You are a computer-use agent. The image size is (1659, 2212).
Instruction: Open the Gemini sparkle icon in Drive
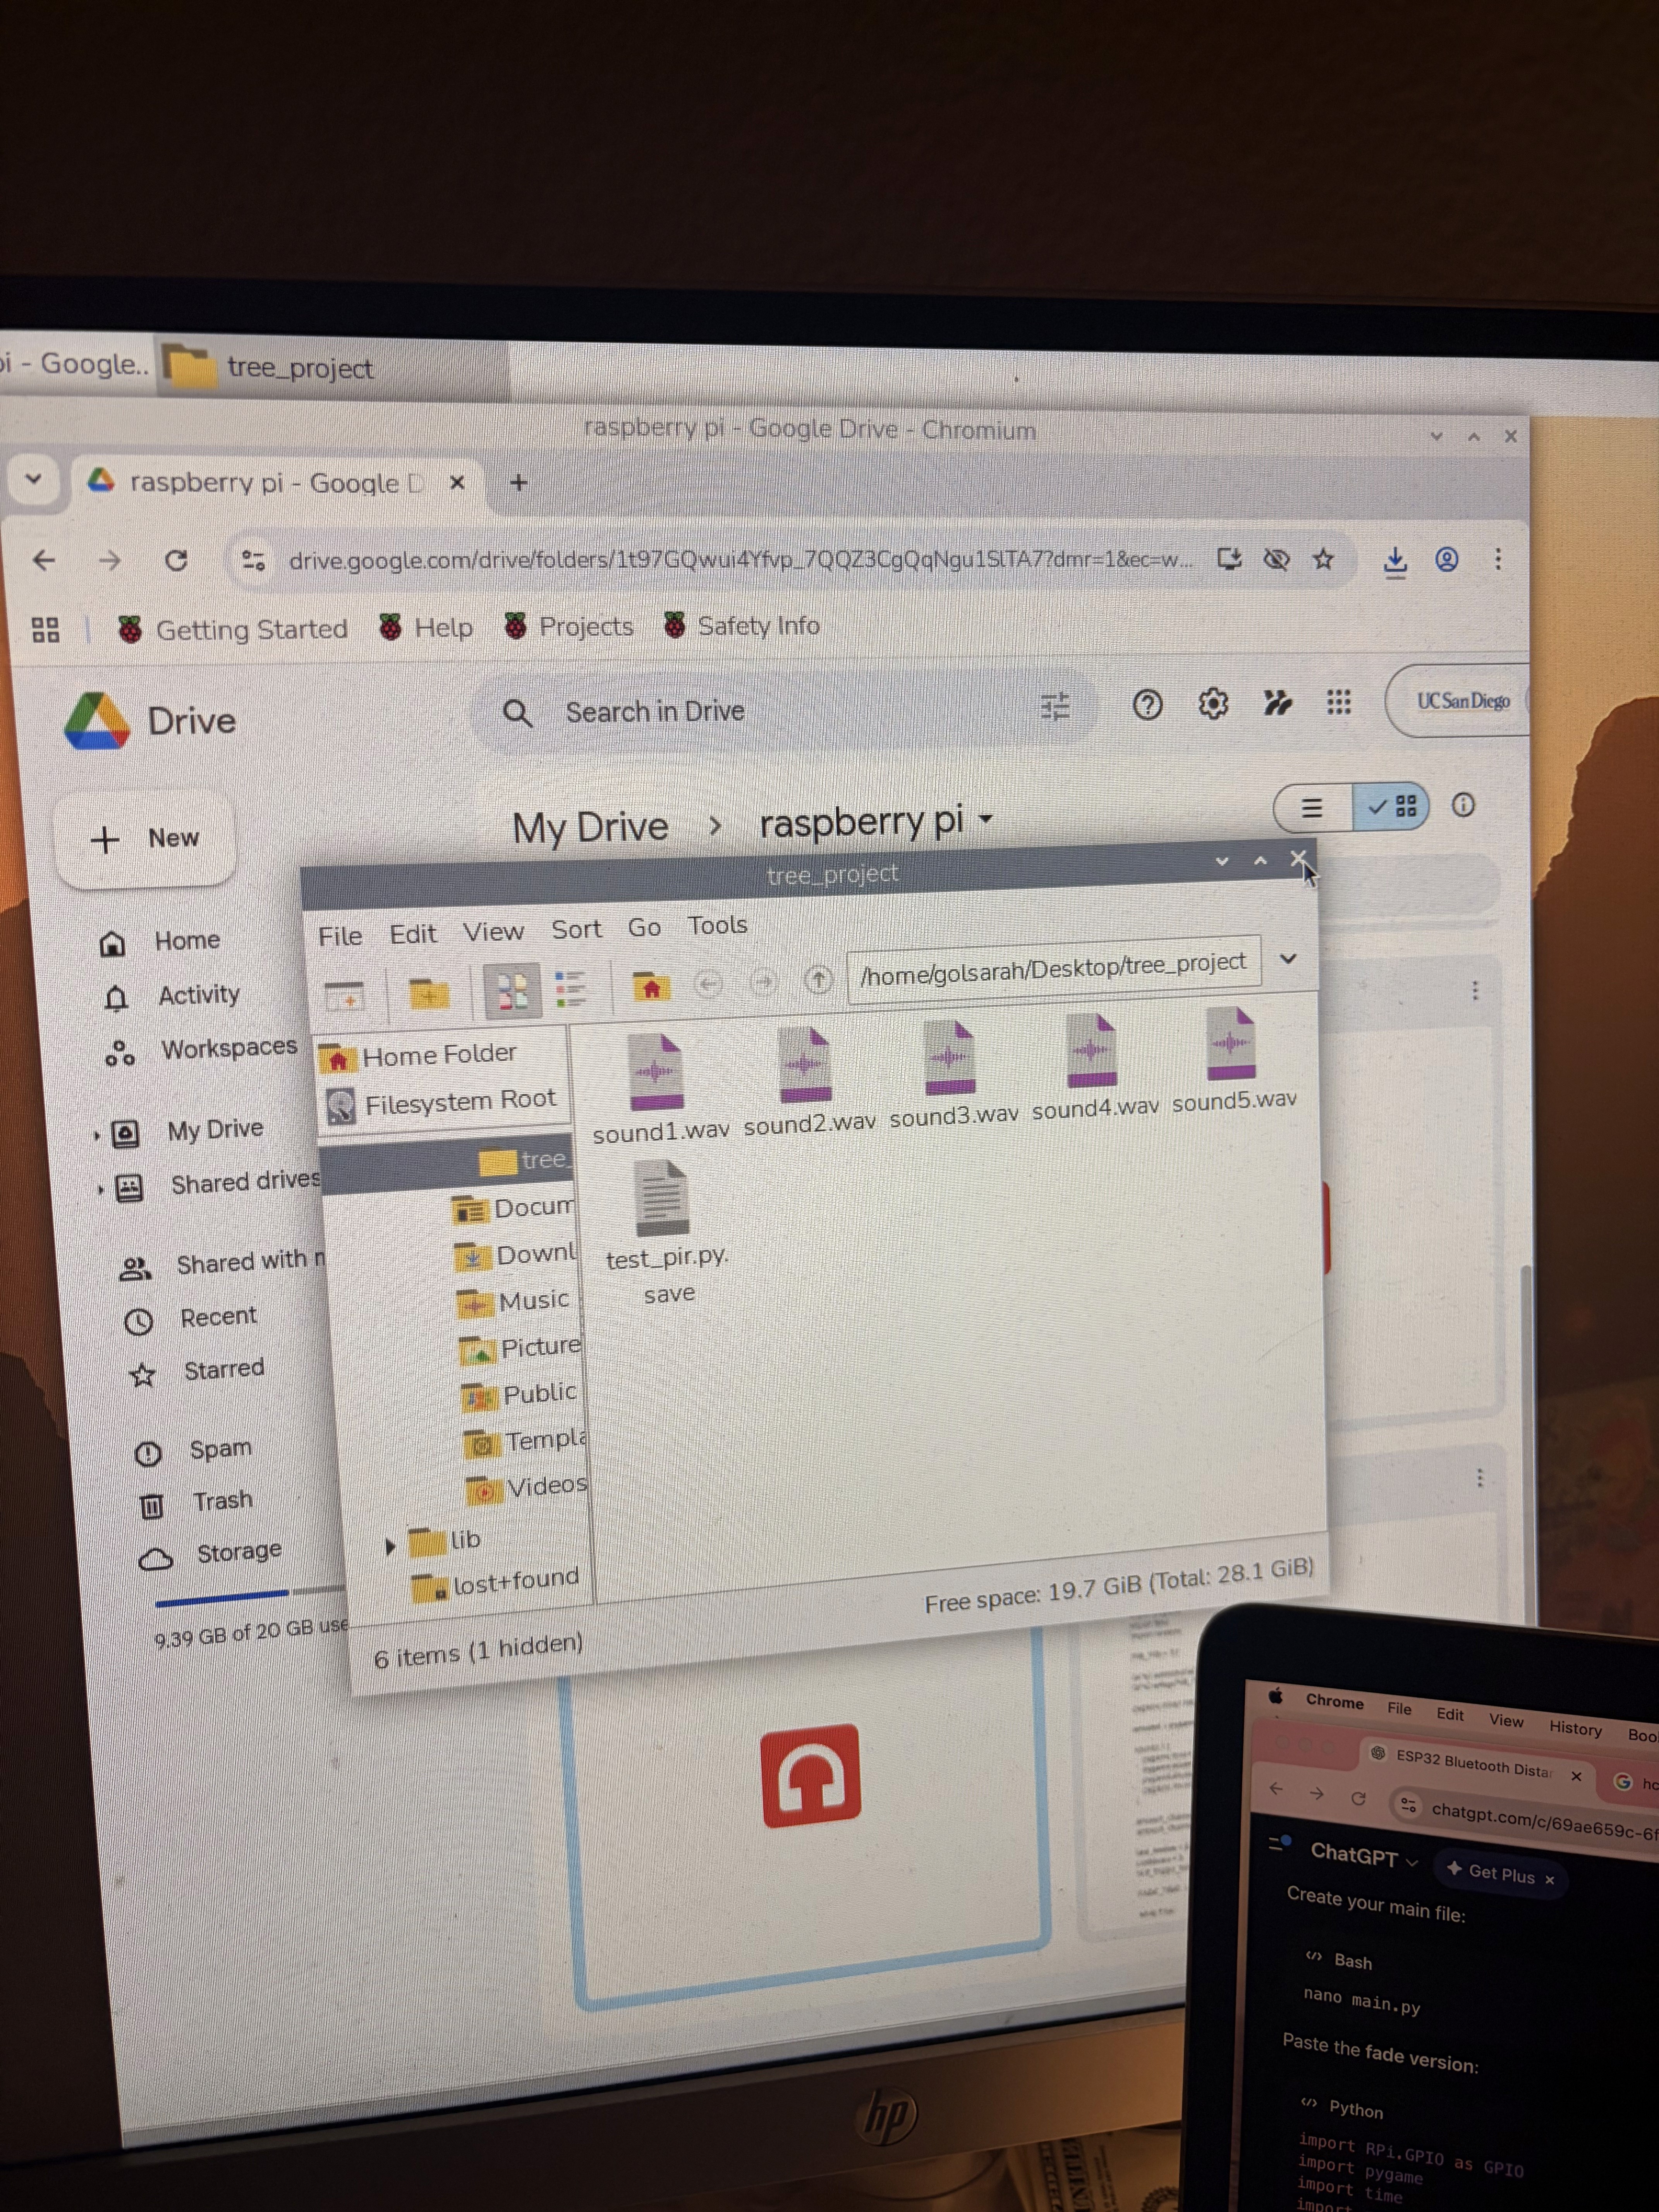click(1277, 703)
